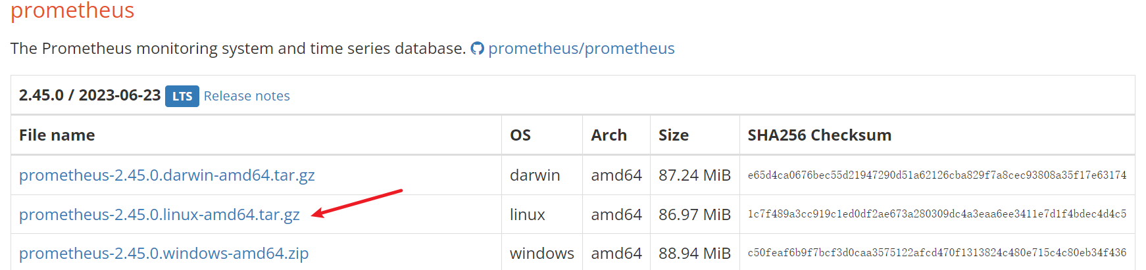The width and height of the screenshot is (1146, 270).
Task: Click the 2.45.0 / 2023-06-23 version title
Action: [x=89, y=95]
